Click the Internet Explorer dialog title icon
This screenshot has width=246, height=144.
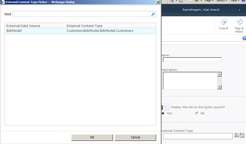click(x=3, y=2)
